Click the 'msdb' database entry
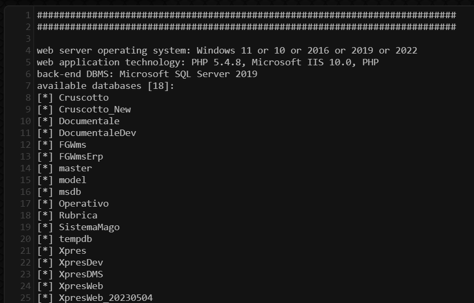Viewport: 474px width, 303px height. (x=70, y=192)
